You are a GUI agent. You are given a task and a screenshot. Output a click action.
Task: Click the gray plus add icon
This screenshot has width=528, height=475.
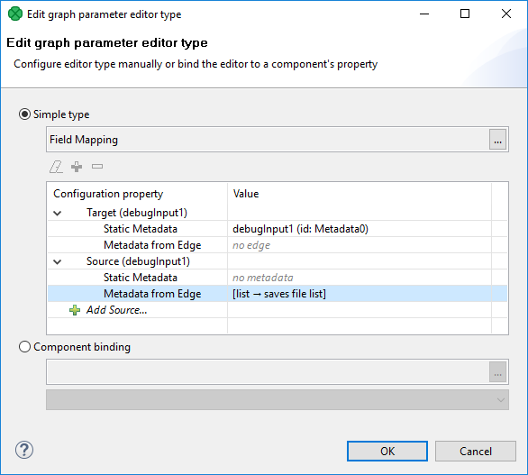(x=77, y=167)
